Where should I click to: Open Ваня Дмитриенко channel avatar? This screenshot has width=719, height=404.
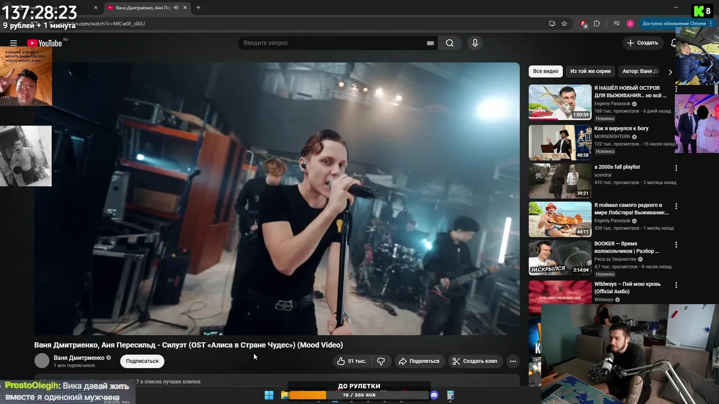(x=42, y=361)
